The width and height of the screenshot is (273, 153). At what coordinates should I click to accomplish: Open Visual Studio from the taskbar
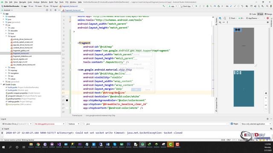point(59,144)
